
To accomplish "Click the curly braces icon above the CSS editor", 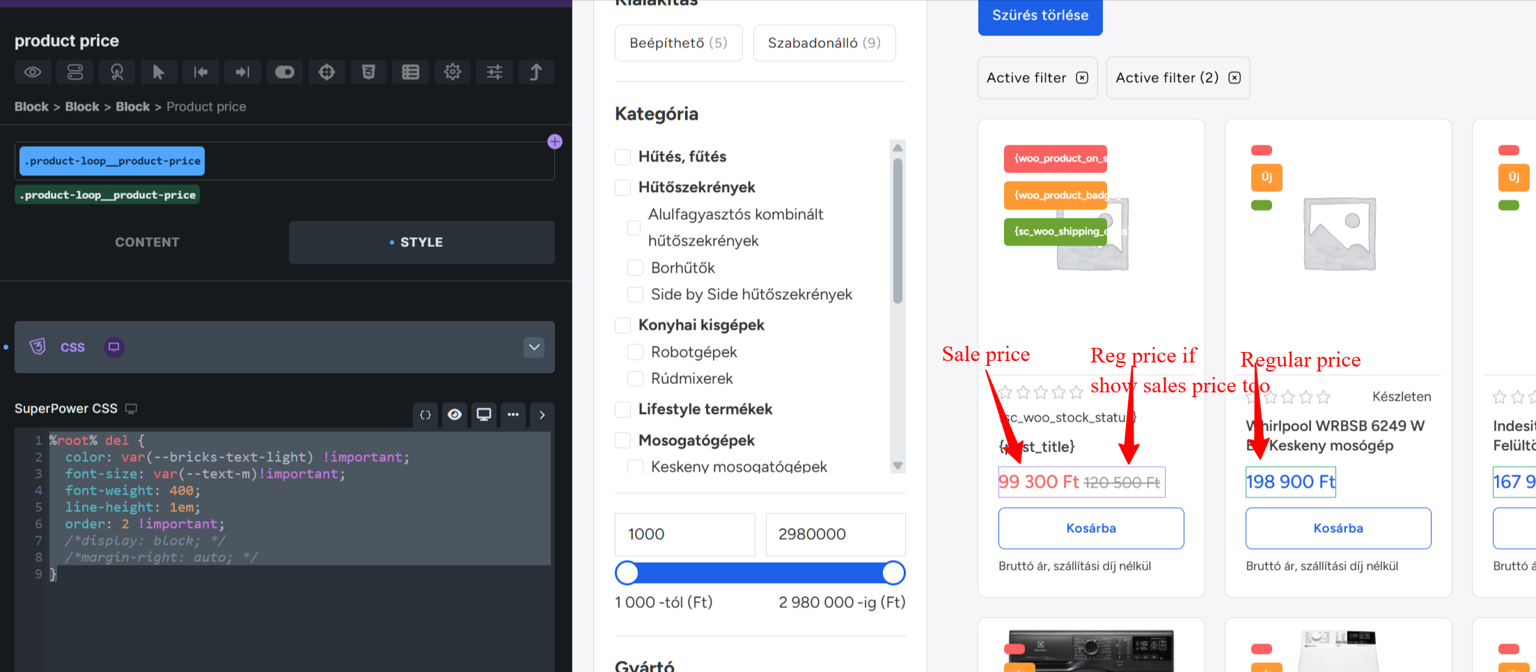I will pos(425,415).
